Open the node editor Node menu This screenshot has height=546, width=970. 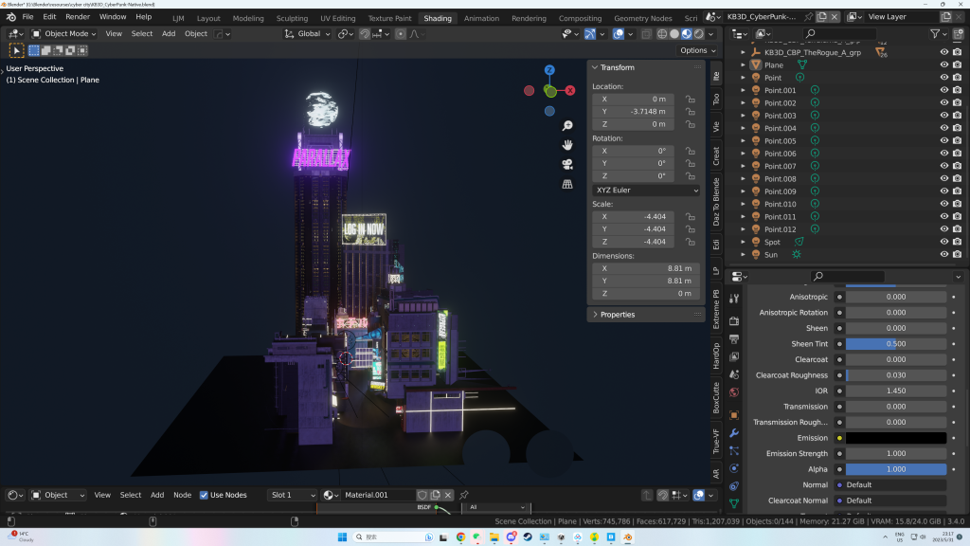(x=182, y=495)
